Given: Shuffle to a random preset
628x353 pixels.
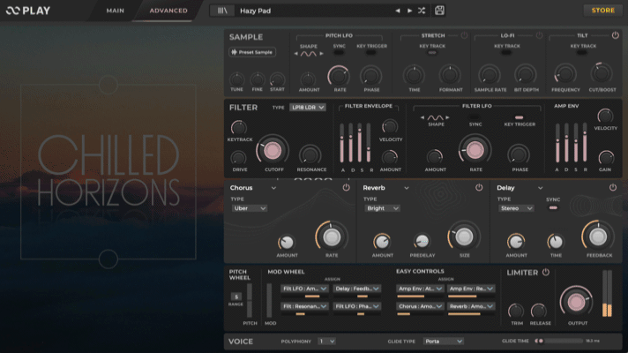Looking at the screenshot, I should (x=422, y=11).
